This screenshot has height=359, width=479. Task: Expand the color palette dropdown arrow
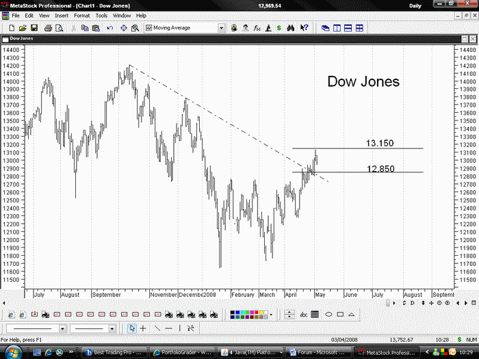(x=271, y=315)
